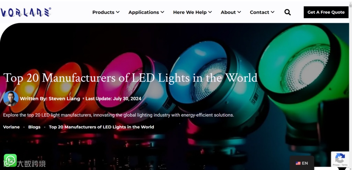Click the US flag language icon
The width and height of the screenshot is (352, 170).
[298, 163]
